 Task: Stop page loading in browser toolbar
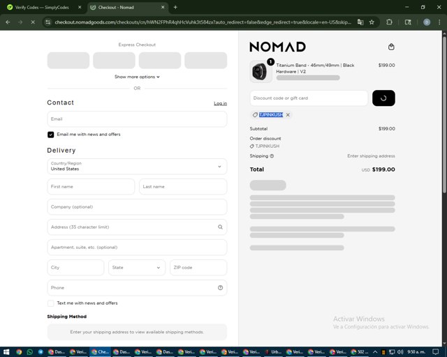[33, 22]
